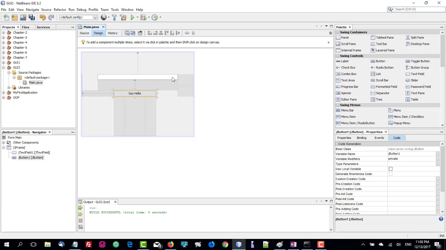The height and width of the screenshot is (250, 446).
Task: Click Change horizontal resizability icon
Action: click(x=187, y=33)
